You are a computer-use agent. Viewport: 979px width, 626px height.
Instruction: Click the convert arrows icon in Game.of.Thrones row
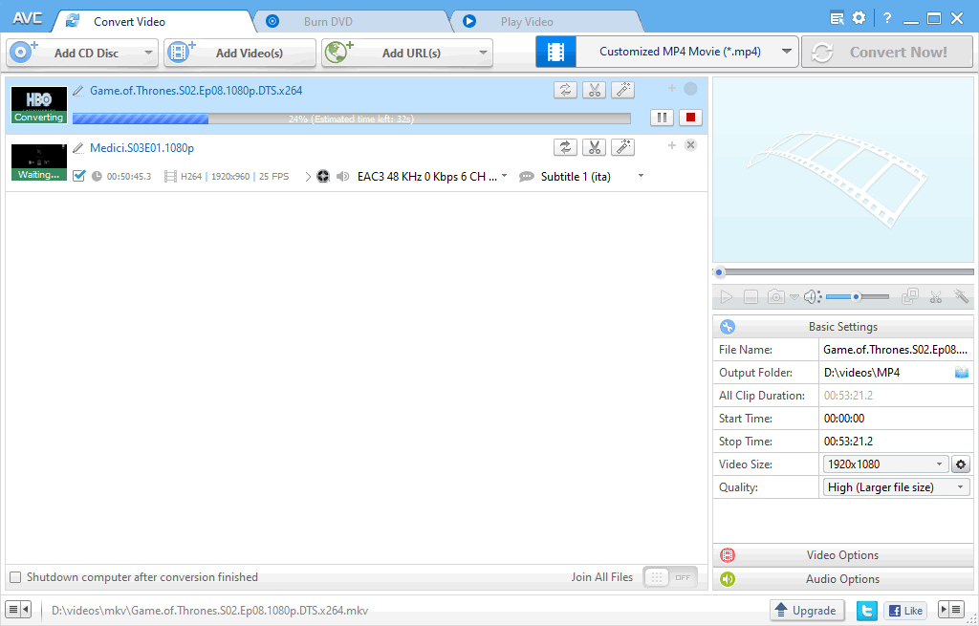(x=565, y=91)
